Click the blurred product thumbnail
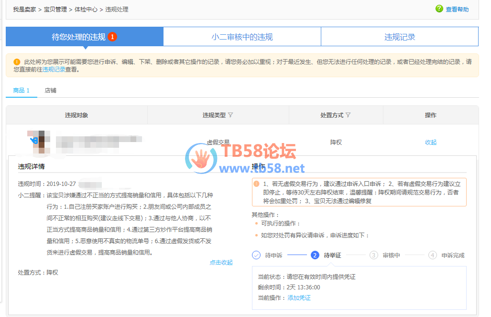This screenshot has height=317, width=491. [x=39, y=142]
